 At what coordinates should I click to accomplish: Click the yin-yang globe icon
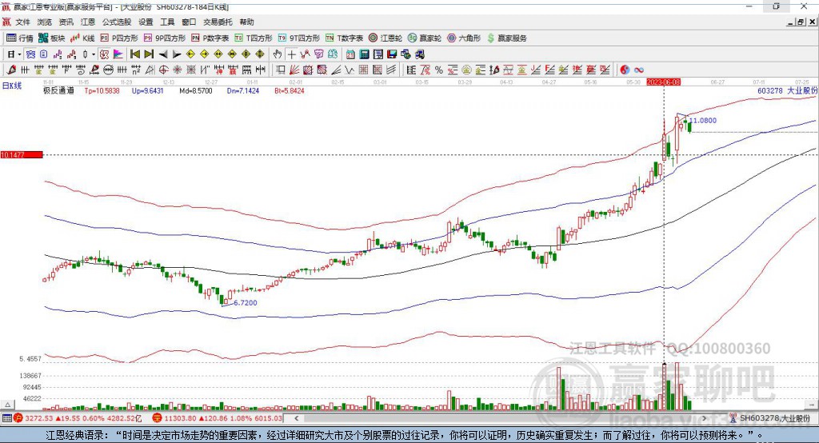[625, 70]
